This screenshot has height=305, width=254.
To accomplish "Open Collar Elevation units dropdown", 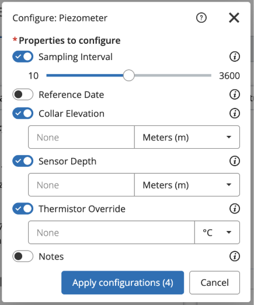I will 187,137.
